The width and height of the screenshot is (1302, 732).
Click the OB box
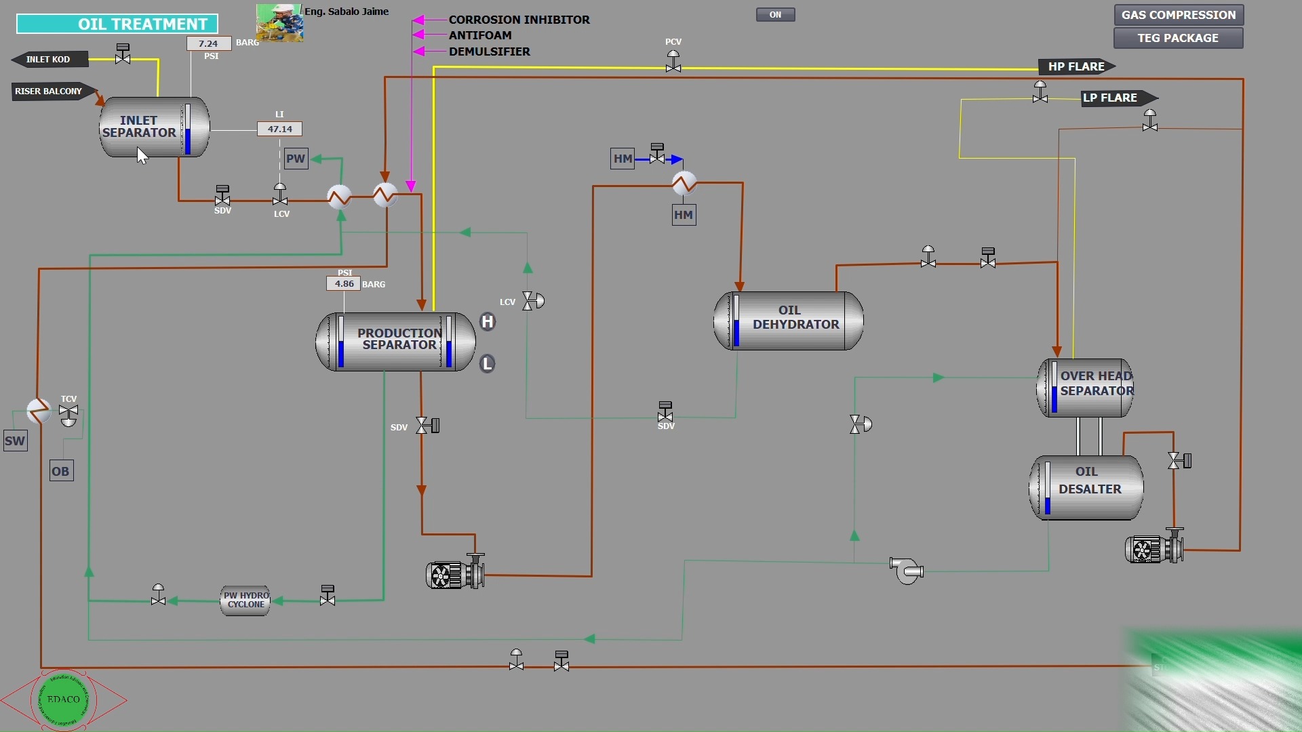pyautogui.click(x=61, y=471)
